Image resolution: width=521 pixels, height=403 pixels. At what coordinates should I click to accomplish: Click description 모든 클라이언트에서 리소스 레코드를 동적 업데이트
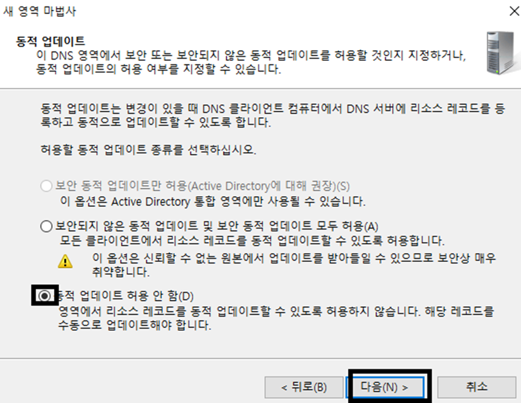[252, 241]
